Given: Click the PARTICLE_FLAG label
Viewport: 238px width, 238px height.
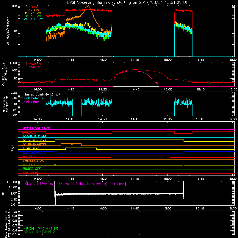Looking at the screenshot, I should [x=33, y=161].
